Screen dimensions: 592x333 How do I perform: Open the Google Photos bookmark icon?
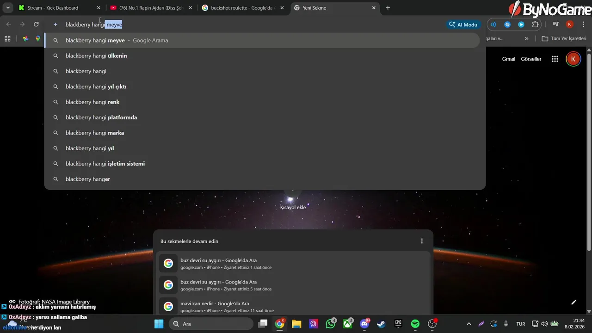pyautogui.click(x=25, y=39)
